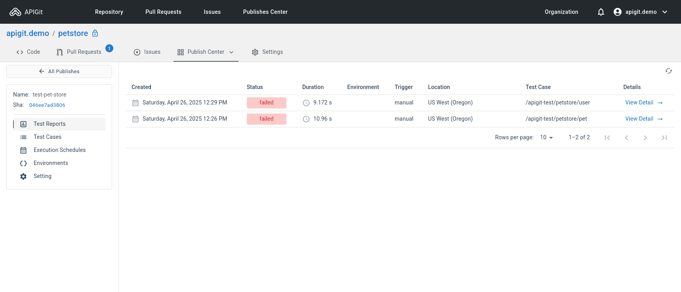Select Test Reports in sidebar
This screenshot has height=292, width=681.
[59, 124]
